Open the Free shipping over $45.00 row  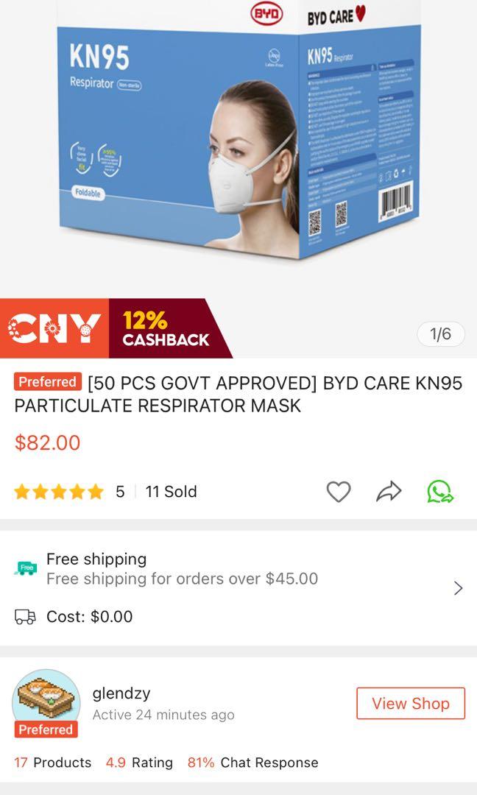(x=239, y=569)
